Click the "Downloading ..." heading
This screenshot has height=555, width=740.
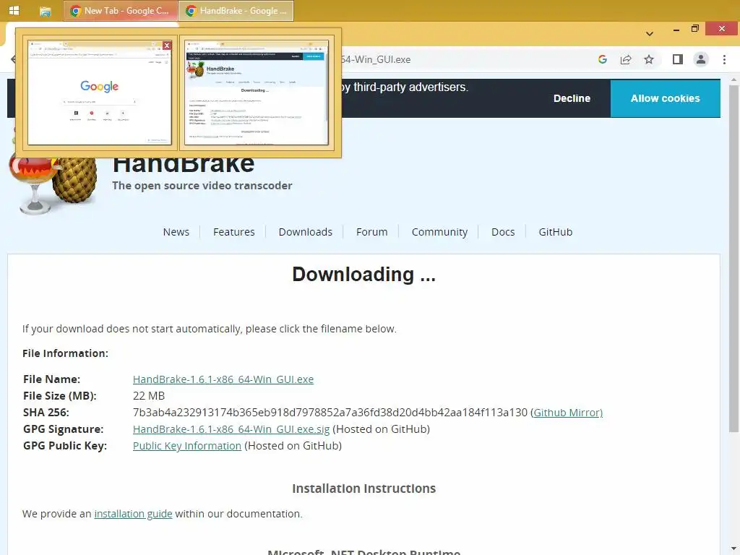pos(364,274)
